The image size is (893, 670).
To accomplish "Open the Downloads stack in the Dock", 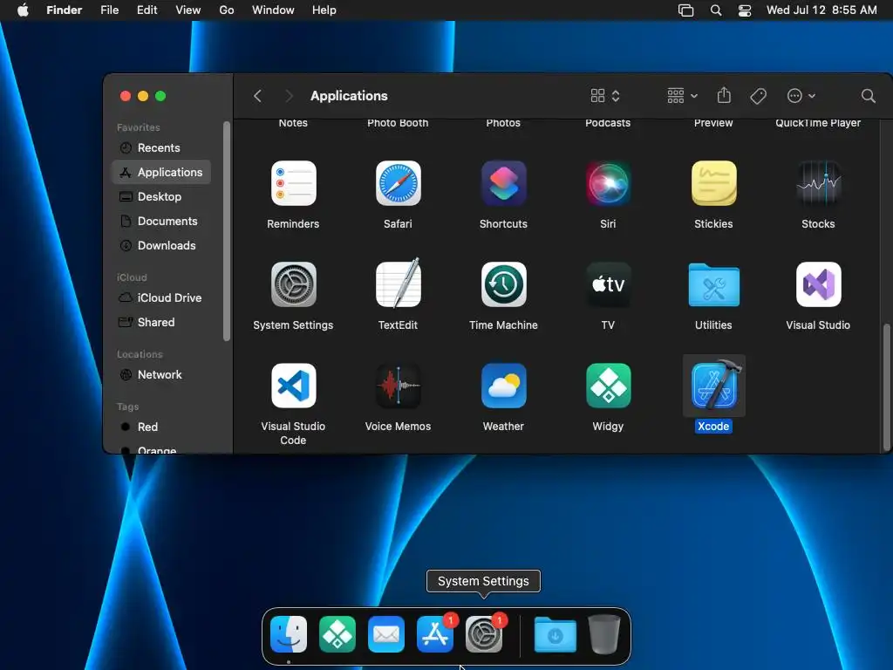I will point(556,634).
